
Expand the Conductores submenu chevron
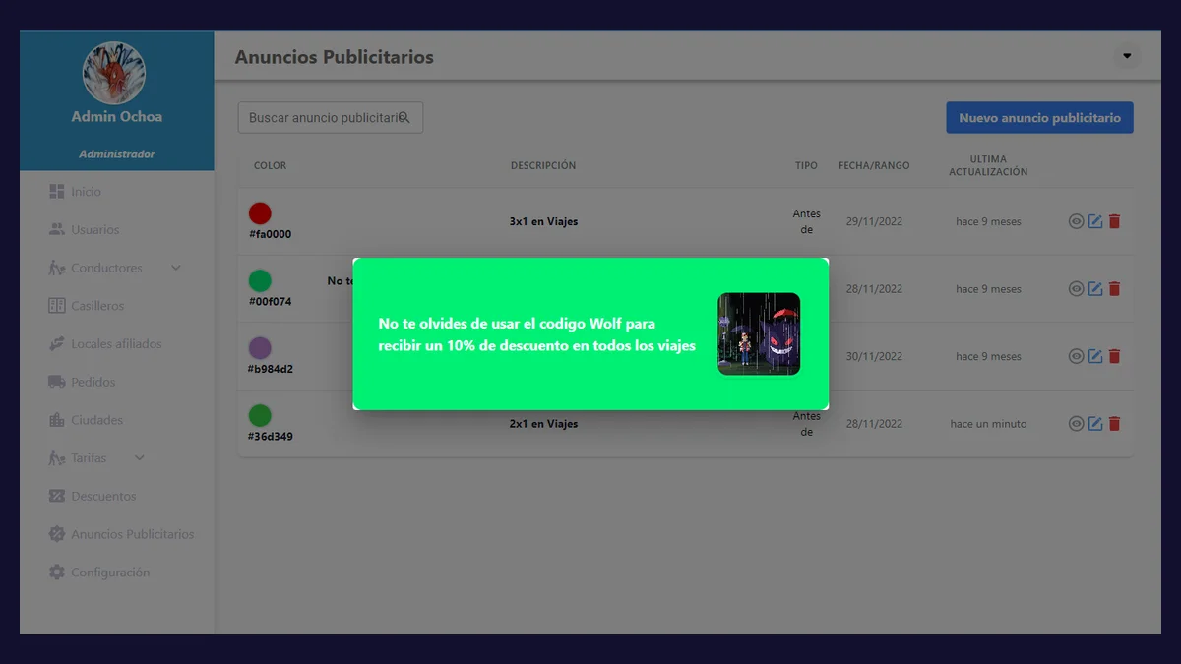(x=176, y=268)
